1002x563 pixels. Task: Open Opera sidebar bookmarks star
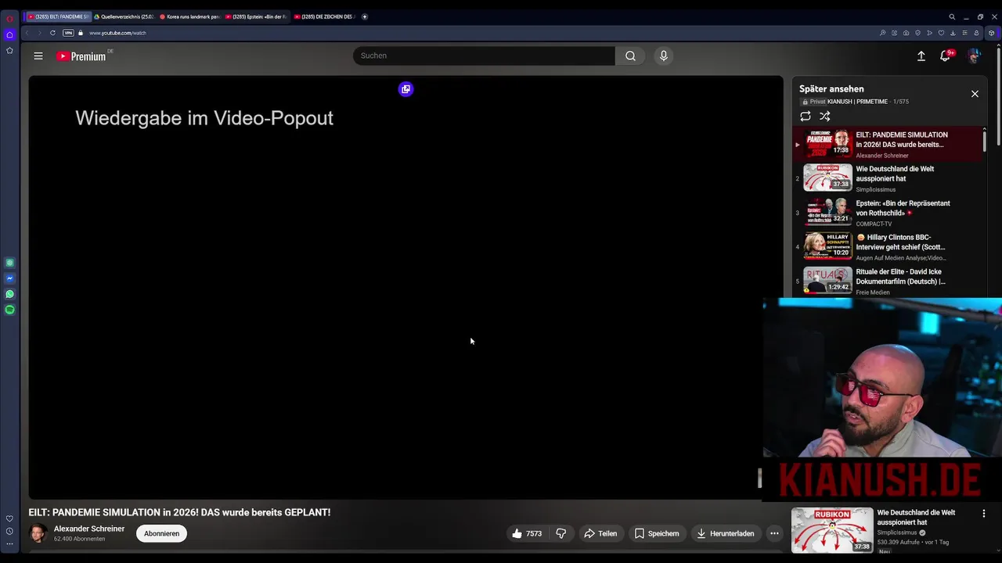(9, 50)
